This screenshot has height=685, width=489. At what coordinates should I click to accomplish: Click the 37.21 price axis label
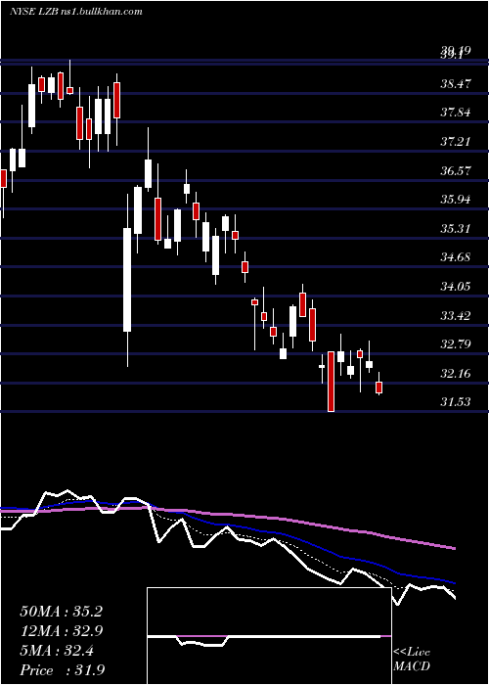pyautogui.click(x=456, y=142)
